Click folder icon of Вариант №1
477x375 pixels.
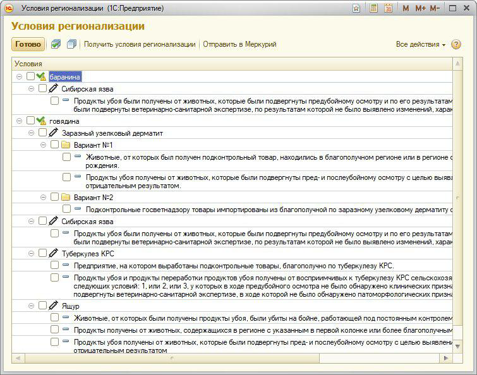[x=66, y=145]
